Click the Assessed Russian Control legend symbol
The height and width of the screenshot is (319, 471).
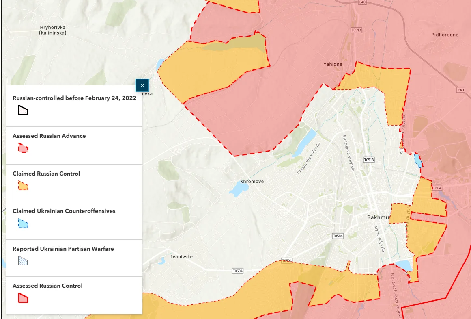pyautogui.click(x=23, y=298)
